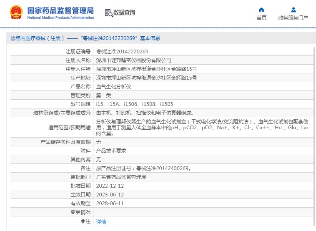Click attachment value 产品技术要求
This screenshot has height=231, width=316.
pos(111,151)
